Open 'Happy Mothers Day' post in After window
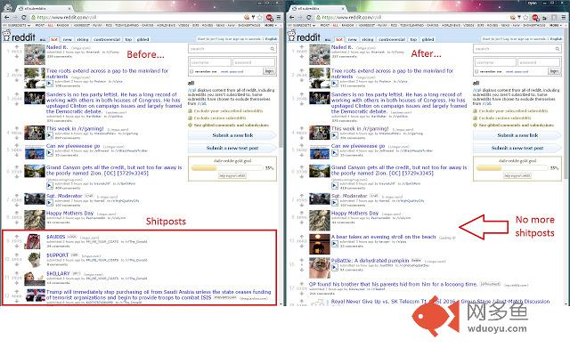Viewport: 570px width, 356px height. (354, 214)
